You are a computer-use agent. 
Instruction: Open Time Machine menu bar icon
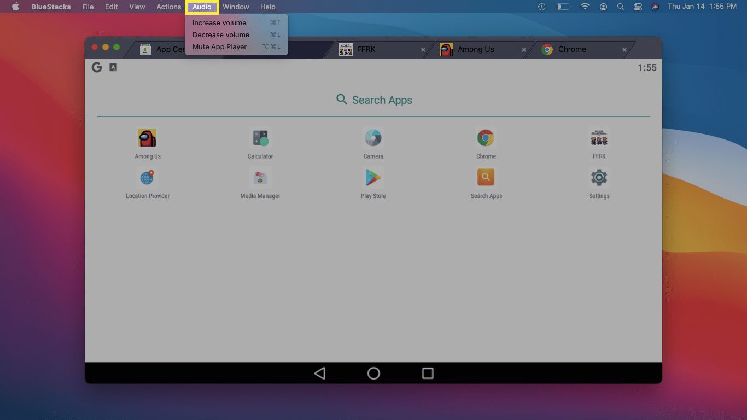point(541,7)
